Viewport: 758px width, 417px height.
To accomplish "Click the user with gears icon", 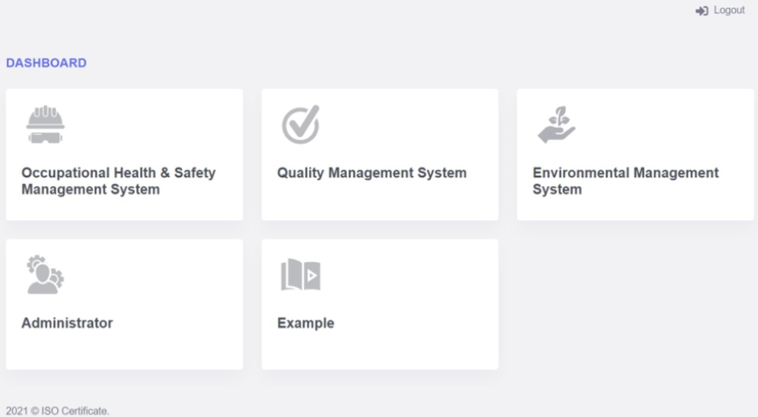I will coord(45,275).
